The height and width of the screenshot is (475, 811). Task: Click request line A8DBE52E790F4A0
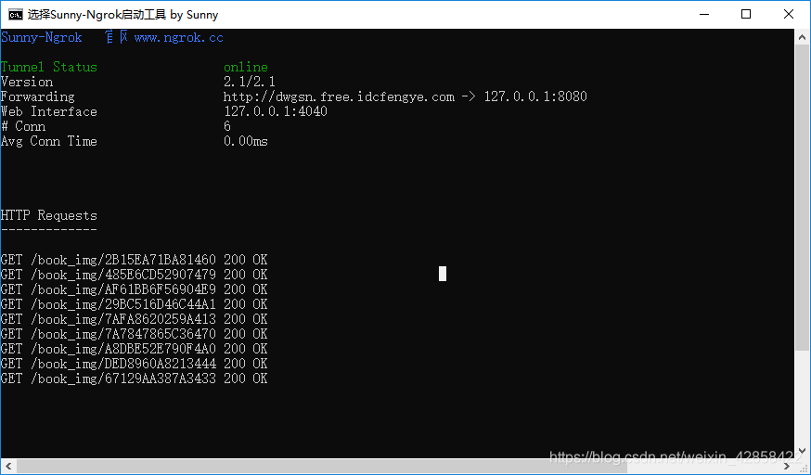coord(134,350)
